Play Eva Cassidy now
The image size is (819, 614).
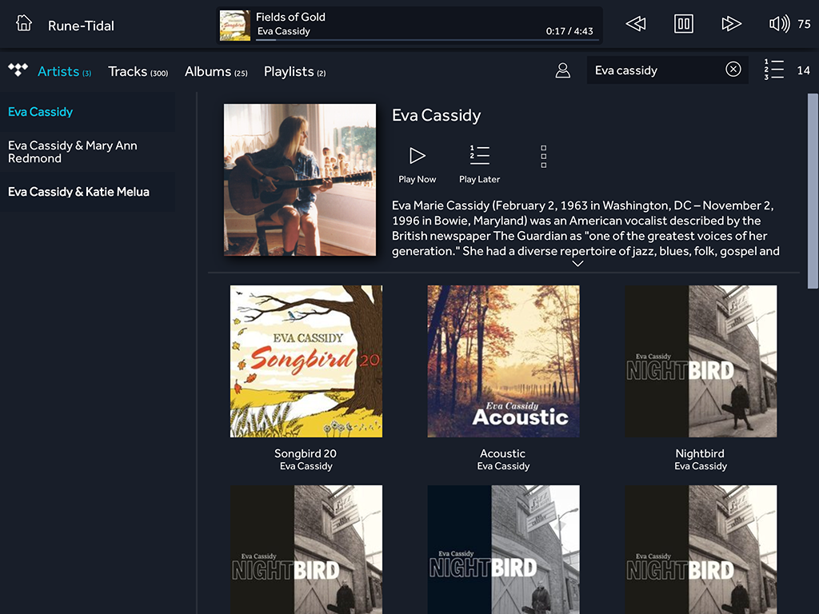coord(417,164)
